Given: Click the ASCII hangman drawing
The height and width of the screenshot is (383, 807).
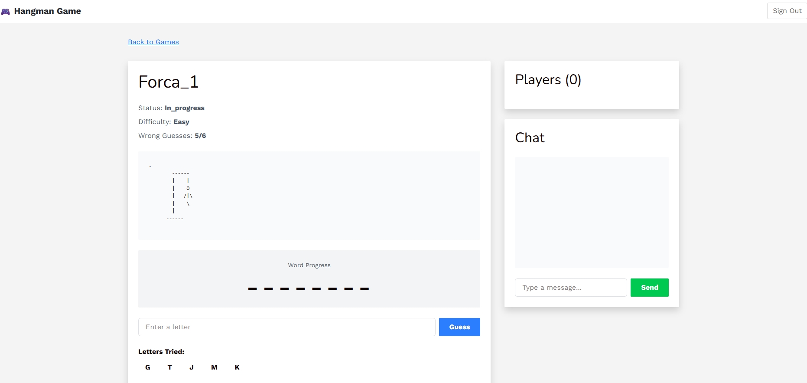Looking at the screenshot, I should pos(180,196).
